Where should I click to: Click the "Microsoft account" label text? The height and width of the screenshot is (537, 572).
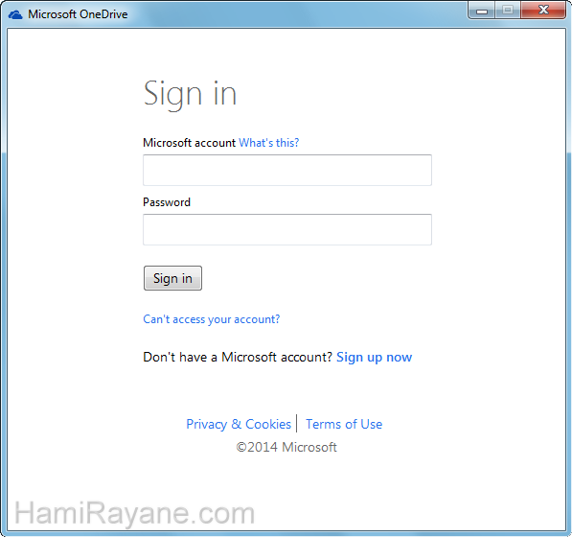click(190, 143)
